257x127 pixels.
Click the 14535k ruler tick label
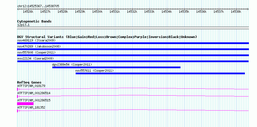click(184, 12)
